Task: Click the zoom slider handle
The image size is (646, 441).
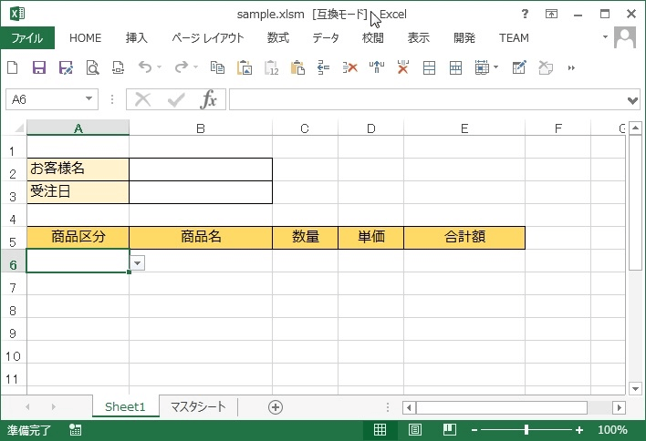Action: tap(526, 430)
